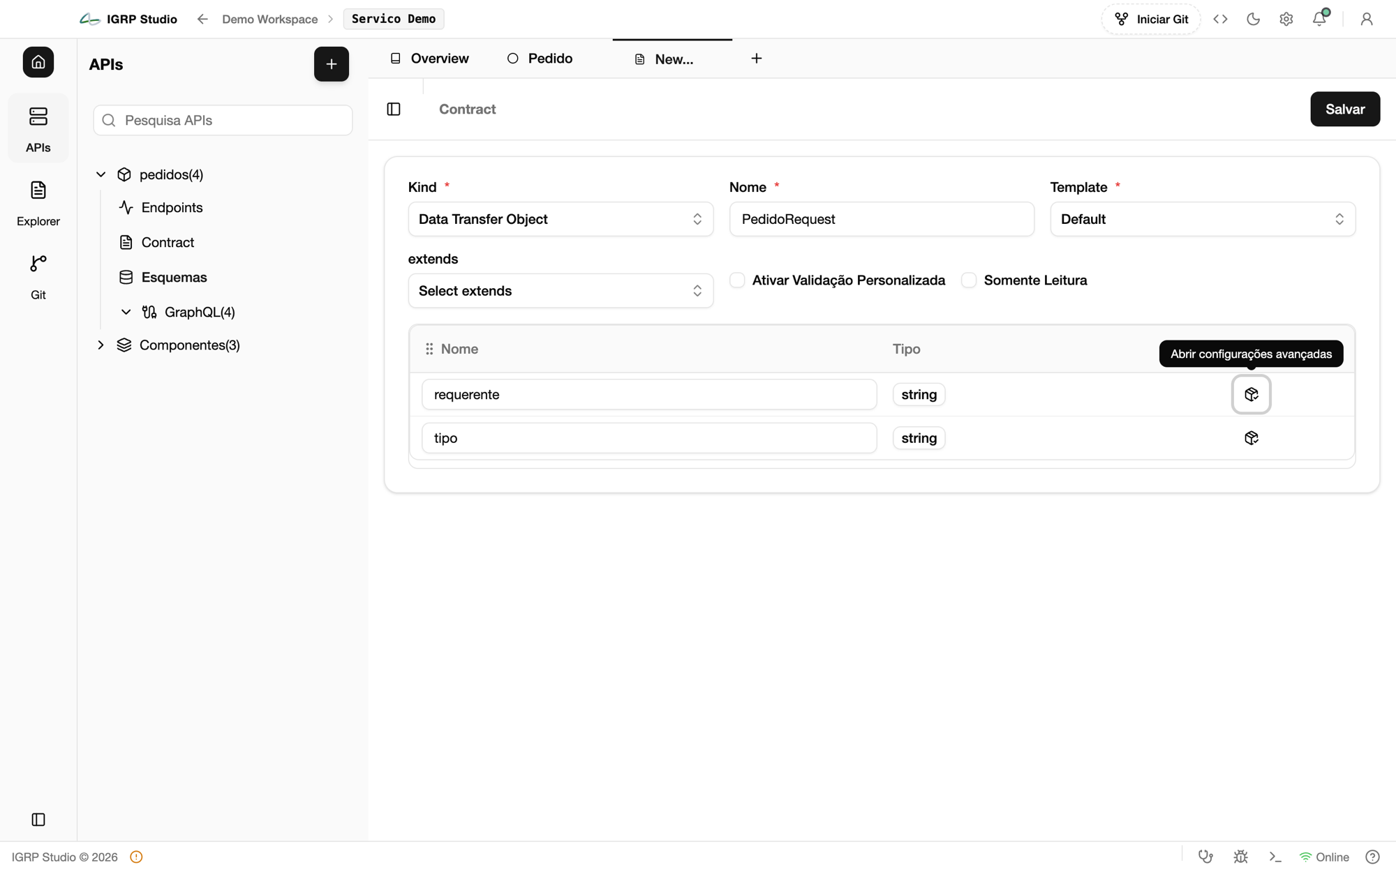Open Demo Workspace breadcrumb link

[x=269, y=19]
